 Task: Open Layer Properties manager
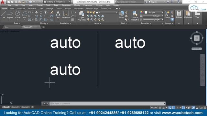[82, 16]
